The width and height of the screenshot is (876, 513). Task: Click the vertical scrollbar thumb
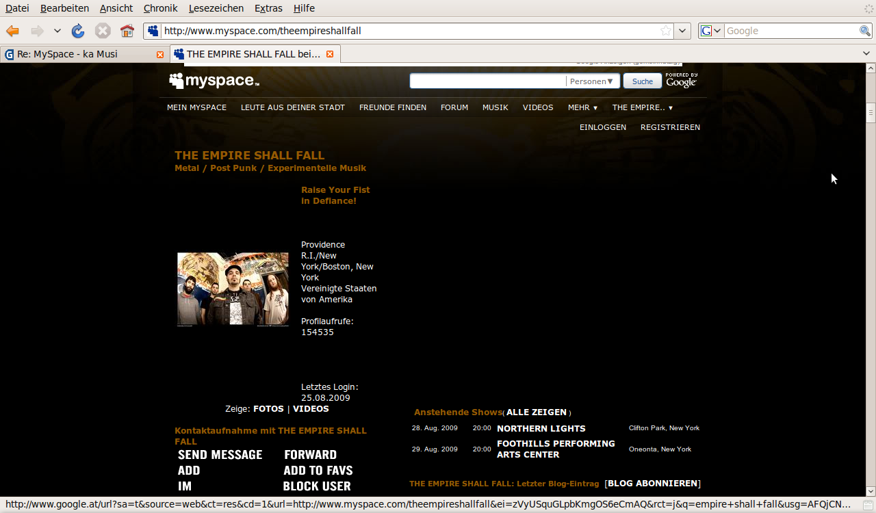[x=871, y=113]
